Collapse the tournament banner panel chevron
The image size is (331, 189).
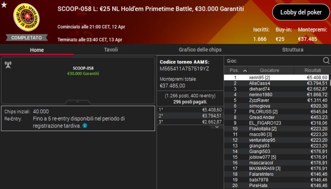point(78,102)
